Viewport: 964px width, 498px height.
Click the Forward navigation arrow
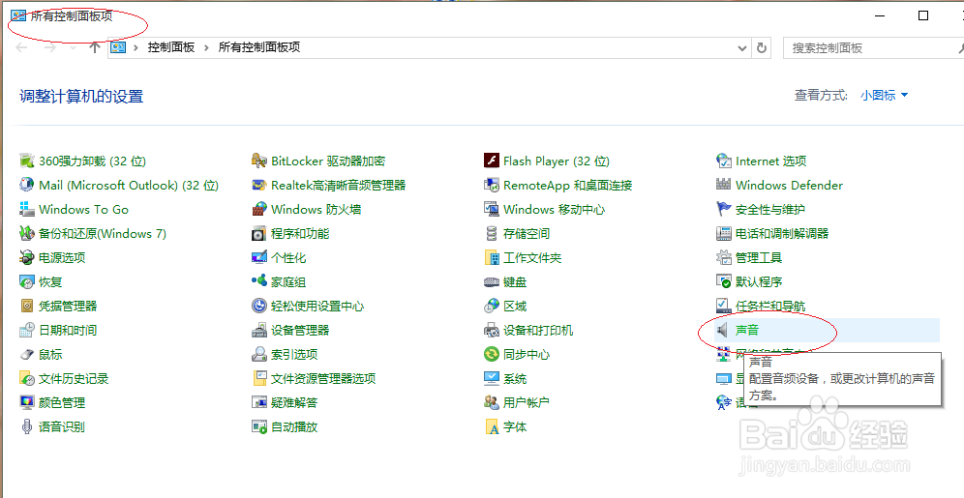50,47
